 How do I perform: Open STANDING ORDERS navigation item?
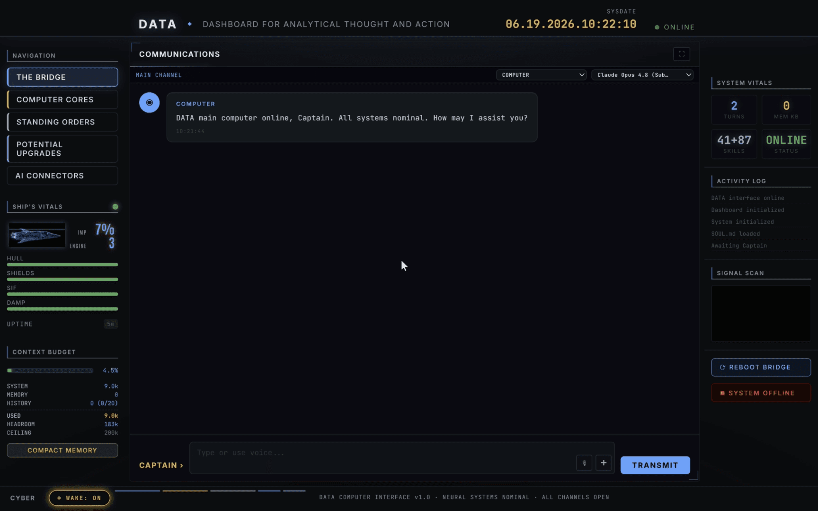[x=62, y=122]
